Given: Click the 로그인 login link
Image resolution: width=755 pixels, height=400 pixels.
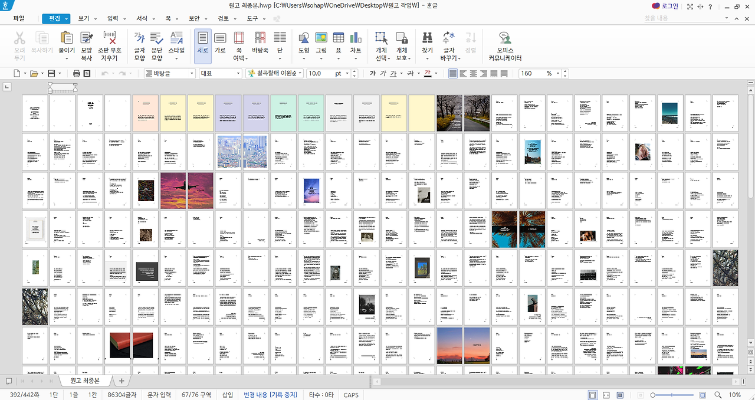Looking at the screenshot, I should click(670, 6).
